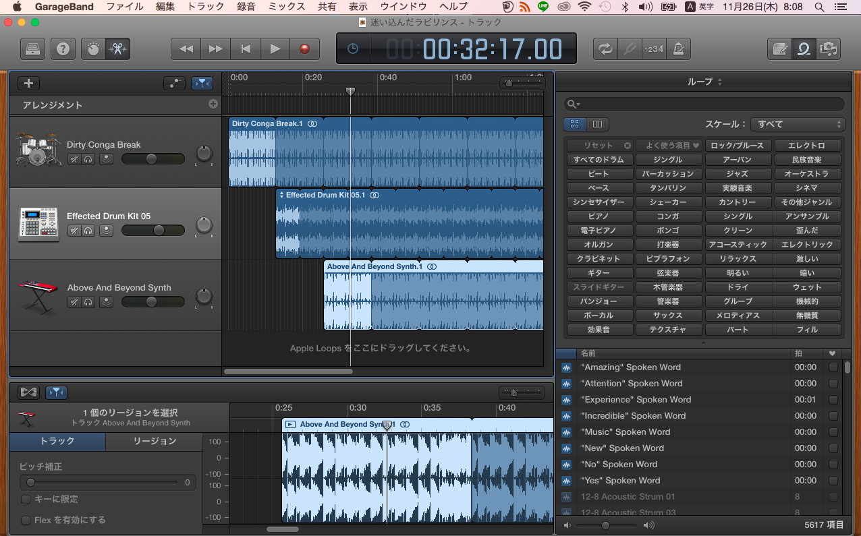The width and height of the screenshot is (861, 536).
Task: Open Wi-Fi status menu icon
Action: [584, 7]
